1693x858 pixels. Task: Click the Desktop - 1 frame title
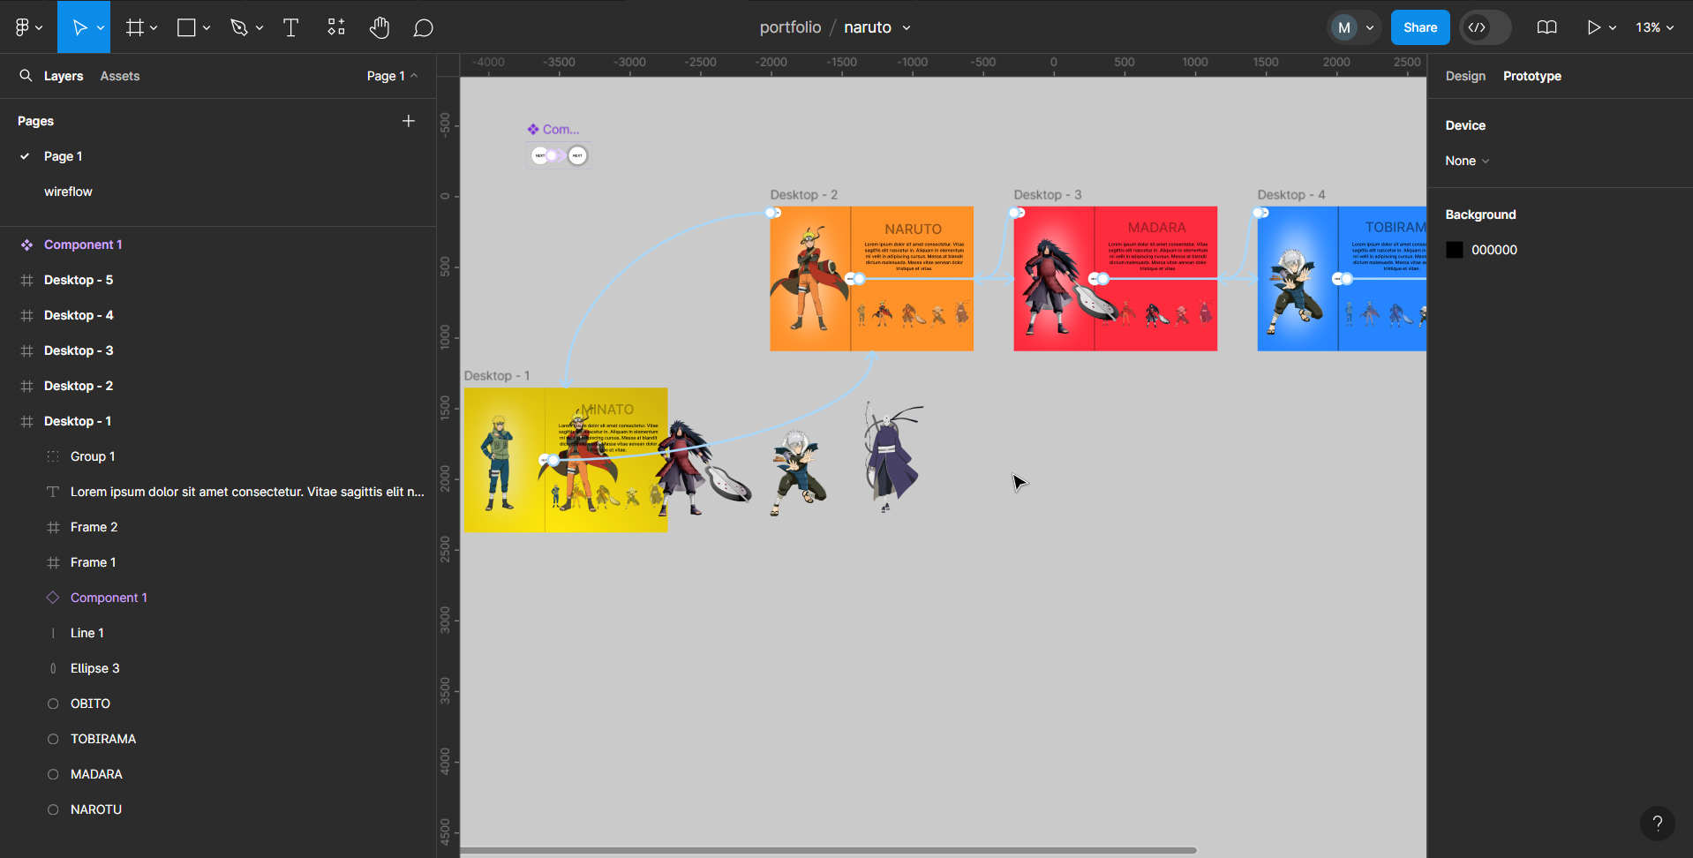(x=497, y=375)
